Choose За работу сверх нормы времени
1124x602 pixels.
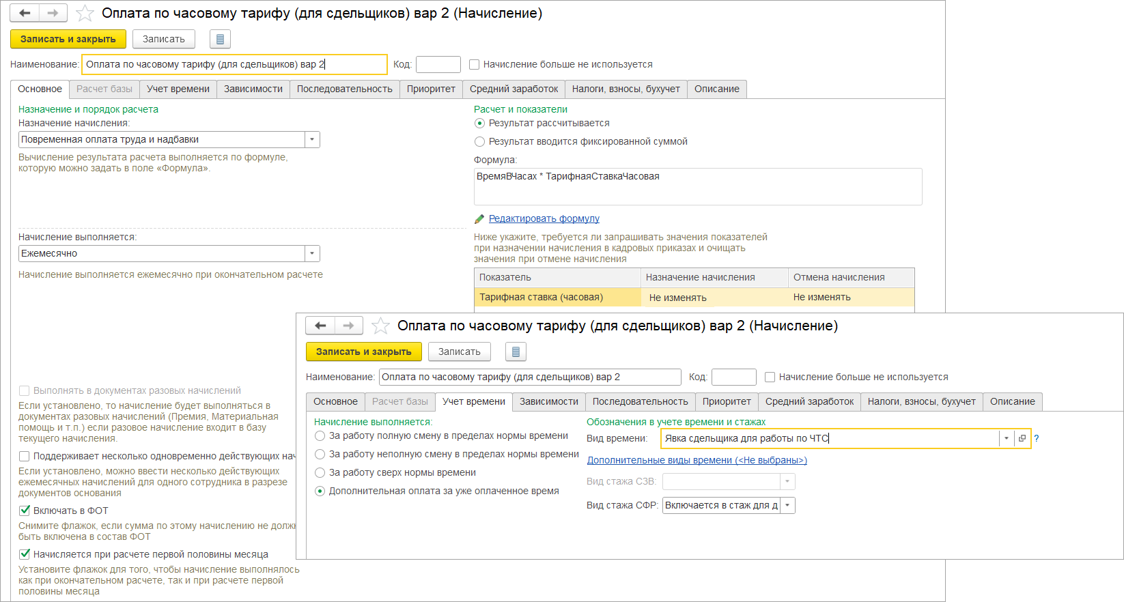(x=320, y=472)
